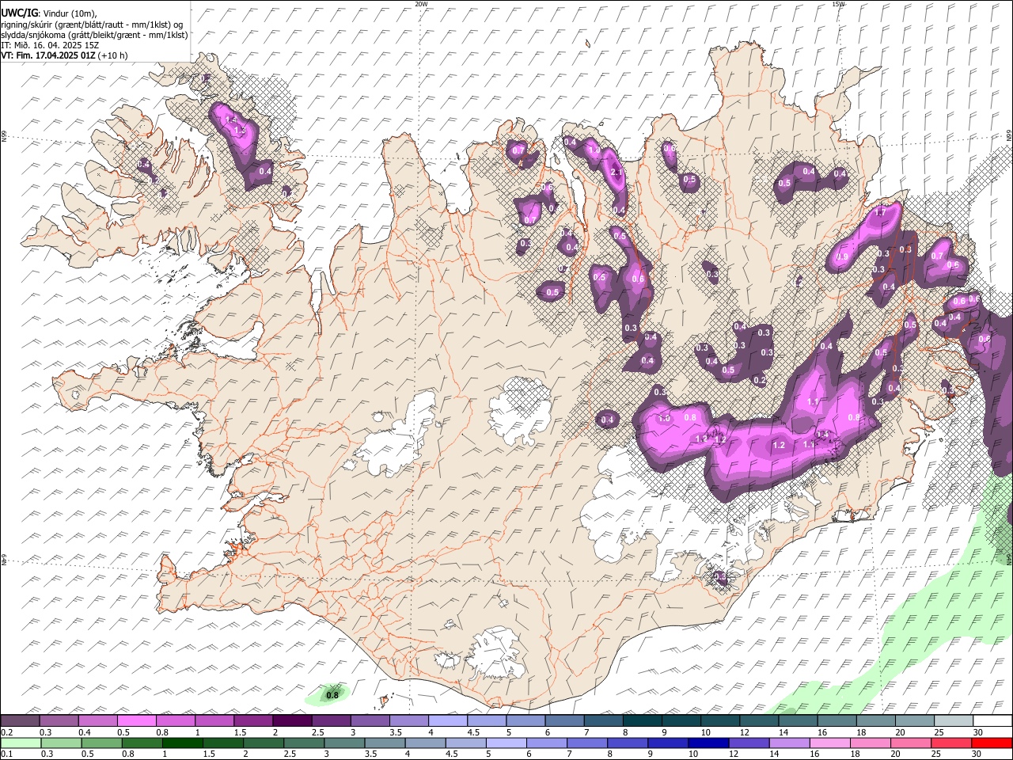The width and height of the screenshot is (1013, 760).
Task: Click the 1.5 label in the upper legend
Action: pyautogui.click(x=241, y=732)
